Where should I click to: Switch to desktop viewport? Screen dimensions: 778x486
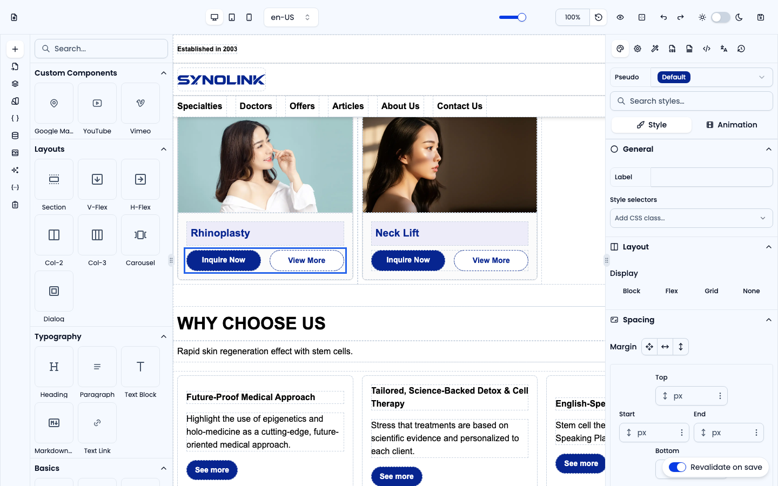coord(214,17)
